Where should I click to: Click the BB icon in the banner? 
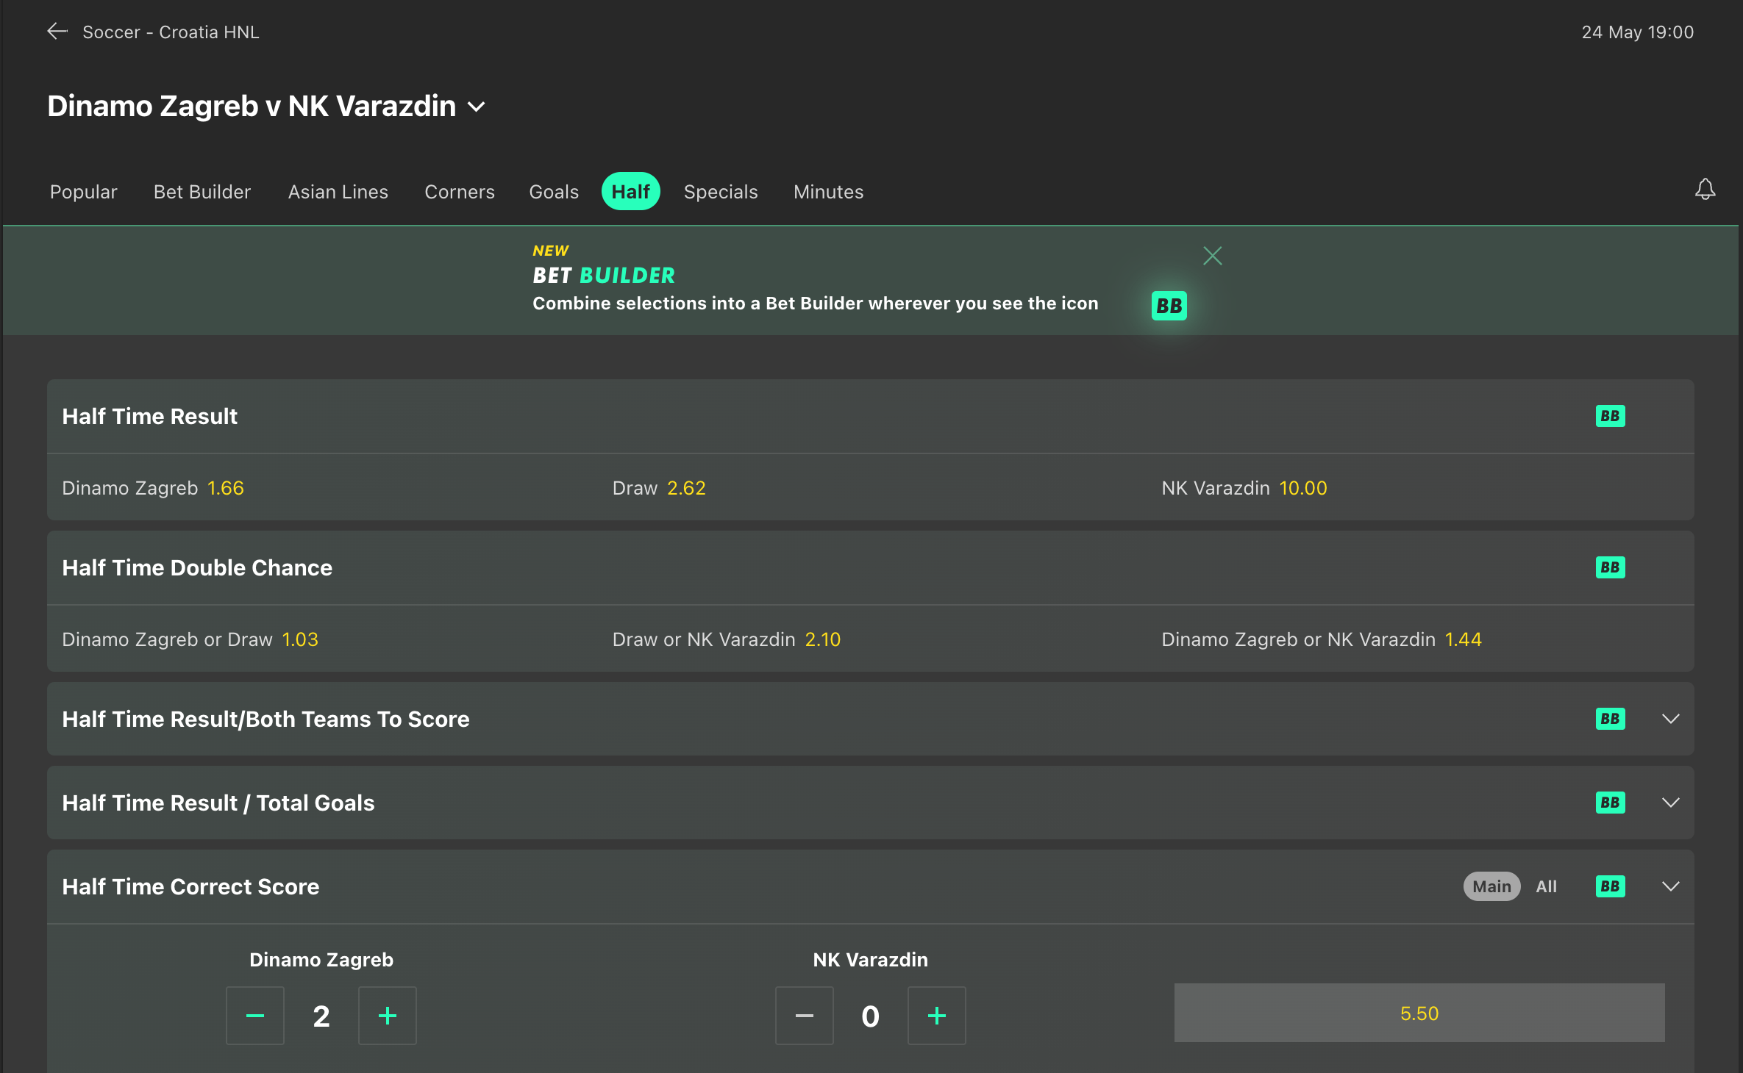(x=1169, y=306)
